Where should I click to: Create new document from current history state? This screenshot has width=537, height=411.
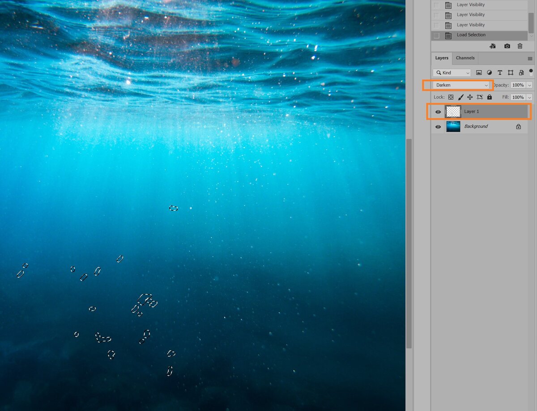493,46
